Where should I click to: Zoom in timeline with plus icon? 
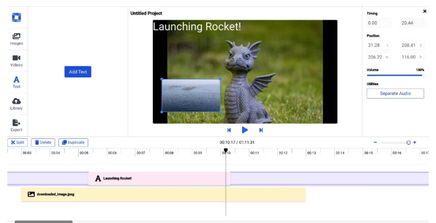[415, 142]
